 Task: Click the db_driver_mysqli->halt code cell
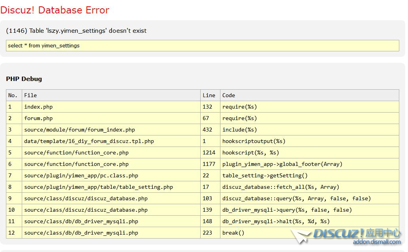point(276,221)
